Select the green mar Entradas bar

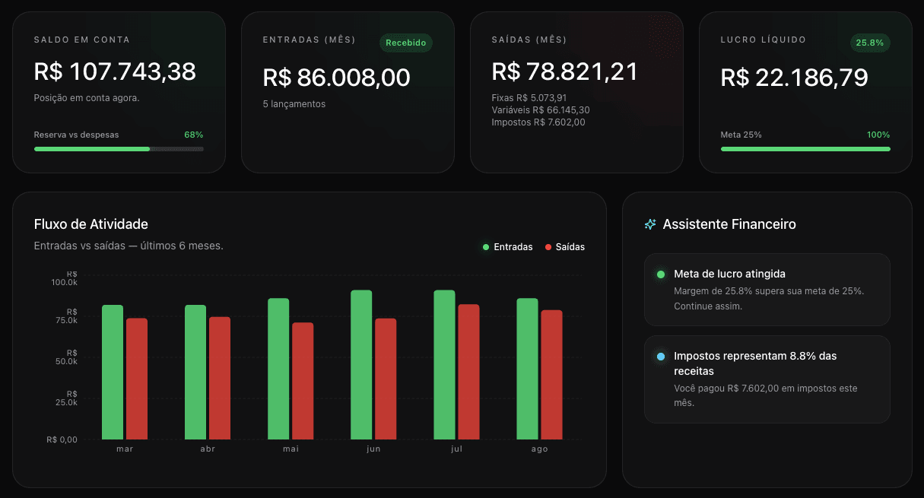coord(113,373)
